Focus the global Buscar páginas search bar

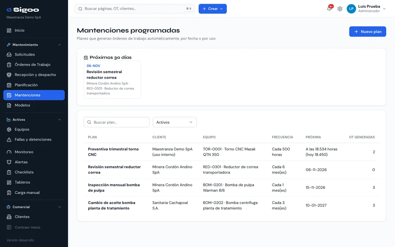(x=135, y=9)
